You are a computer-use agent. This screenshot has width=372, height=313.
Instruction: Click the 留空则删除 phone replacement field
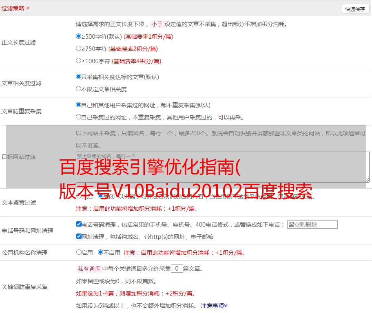point(312,225)
